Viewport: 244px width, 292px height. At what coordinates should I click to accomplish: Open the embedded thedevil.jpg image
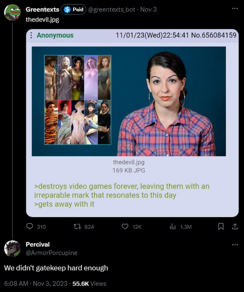(x=129, y=101)
